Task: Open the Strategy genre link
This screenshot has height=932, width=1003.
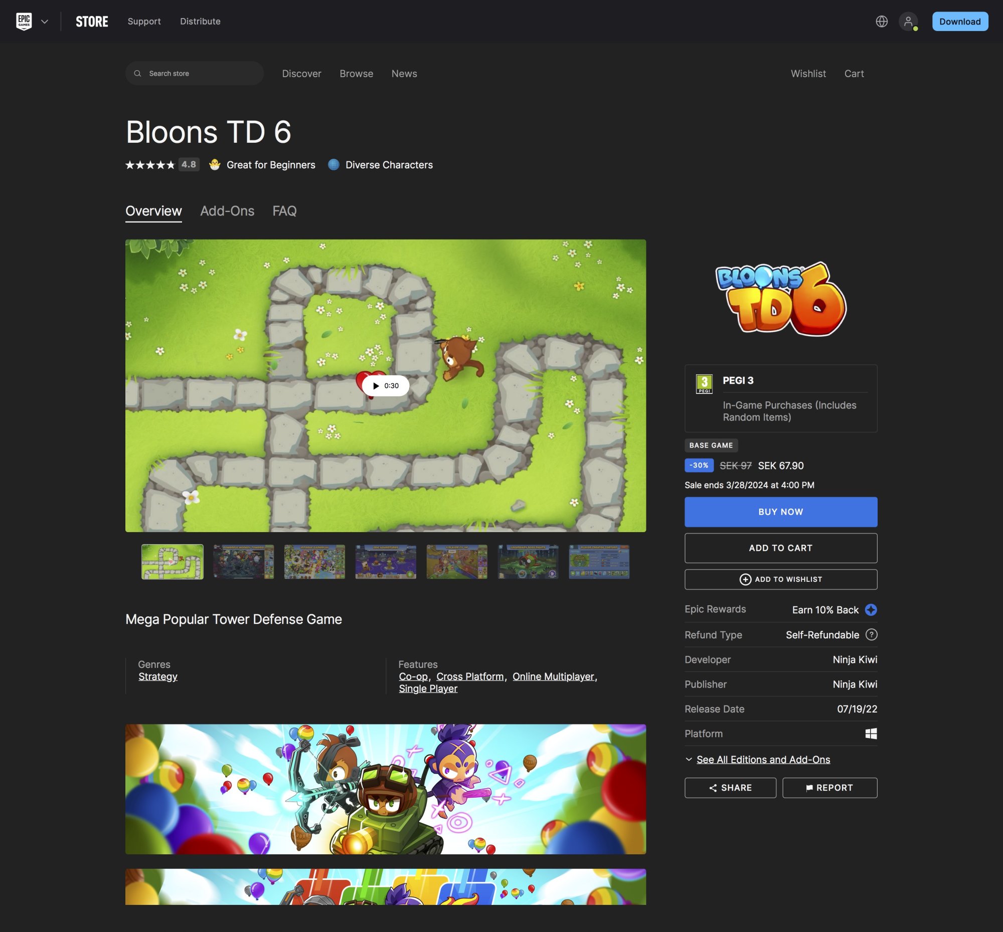Action: pos(158,676)
